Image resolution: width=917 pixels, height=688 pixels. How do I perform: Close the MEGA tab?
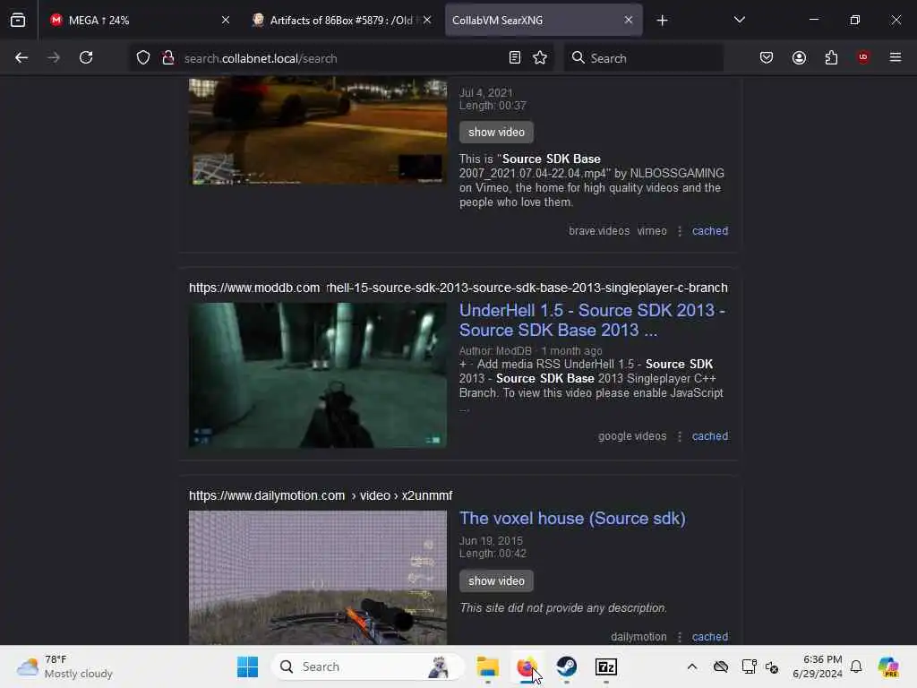225,21
